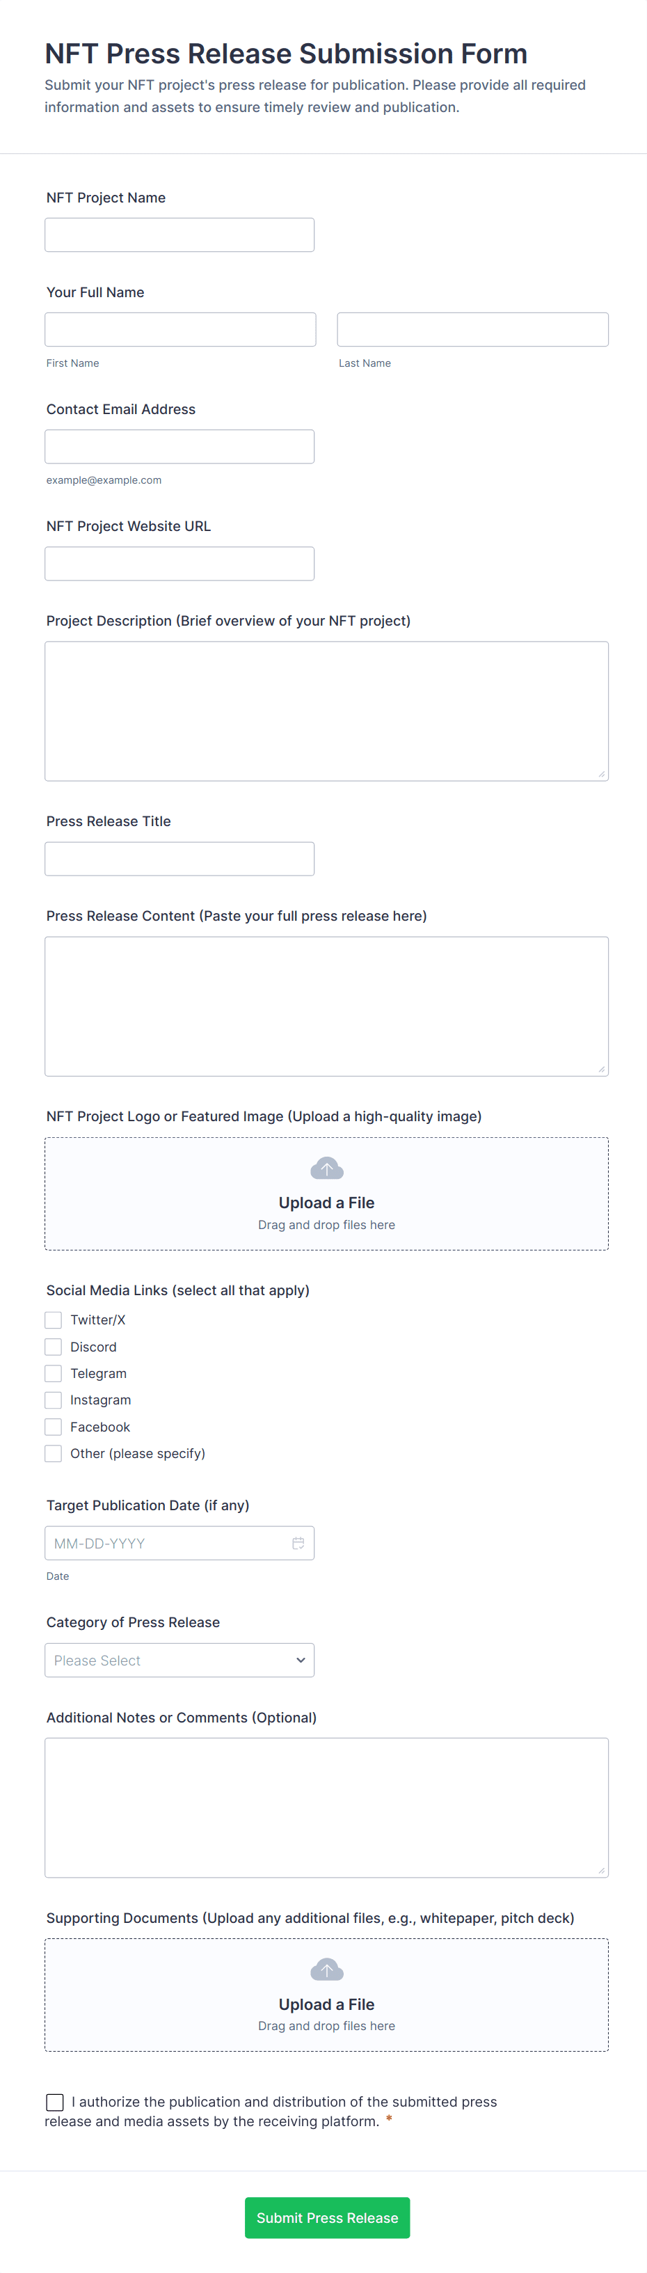Tick the Telegram option
Image resolution: width=647 pixels, height=2273 pixels.
[x=54, y=1374]
